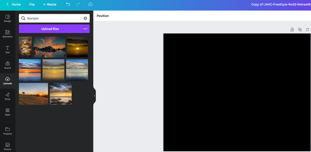Open the Resize menu
The image size is (311, 152).
click(x=49, y=4)
